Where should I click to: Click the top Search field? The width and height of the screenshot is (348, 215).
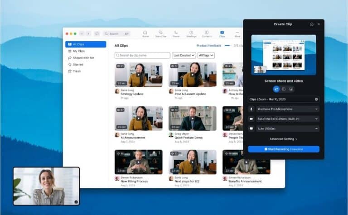(x=117, y=33)
